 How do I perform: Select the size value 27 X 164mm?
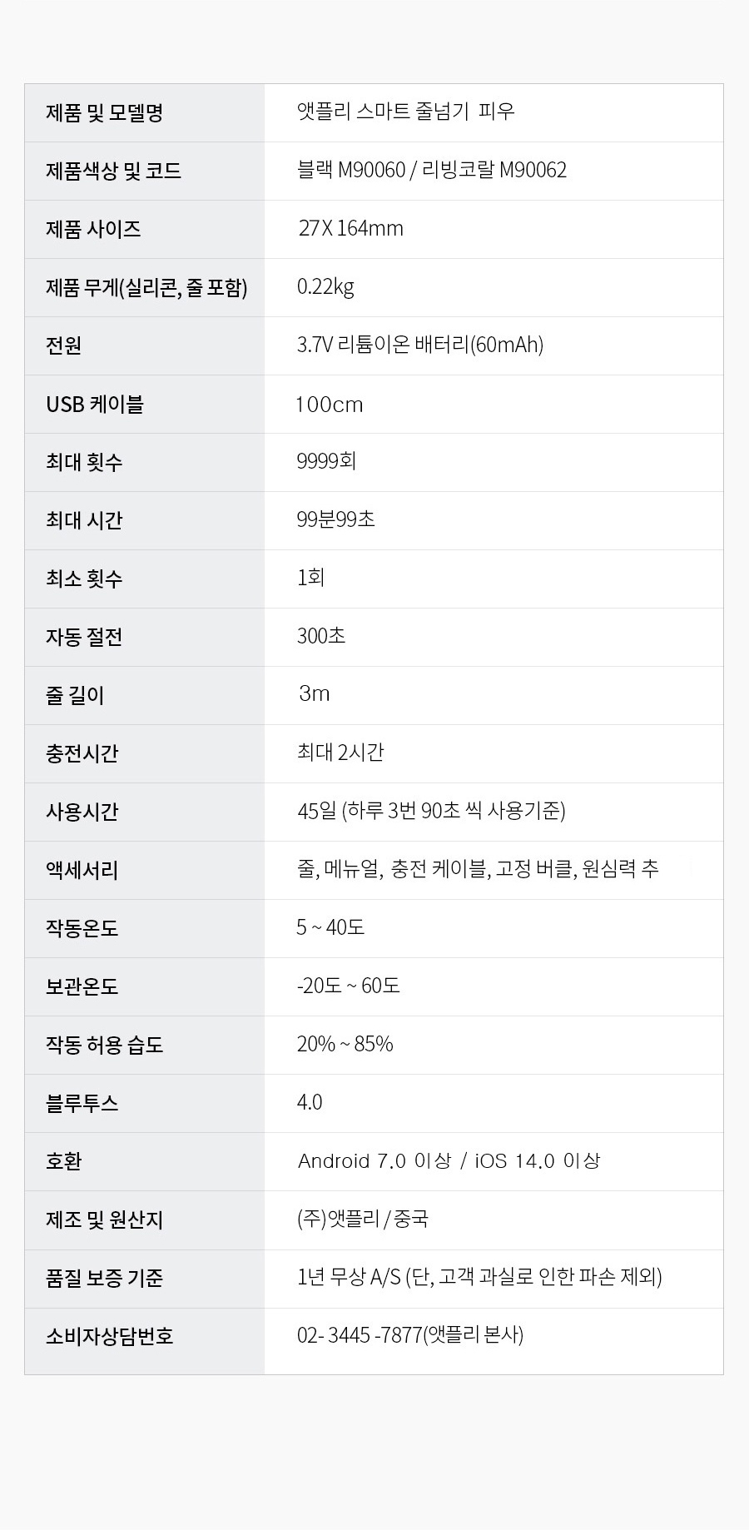[x=350, y=228]
